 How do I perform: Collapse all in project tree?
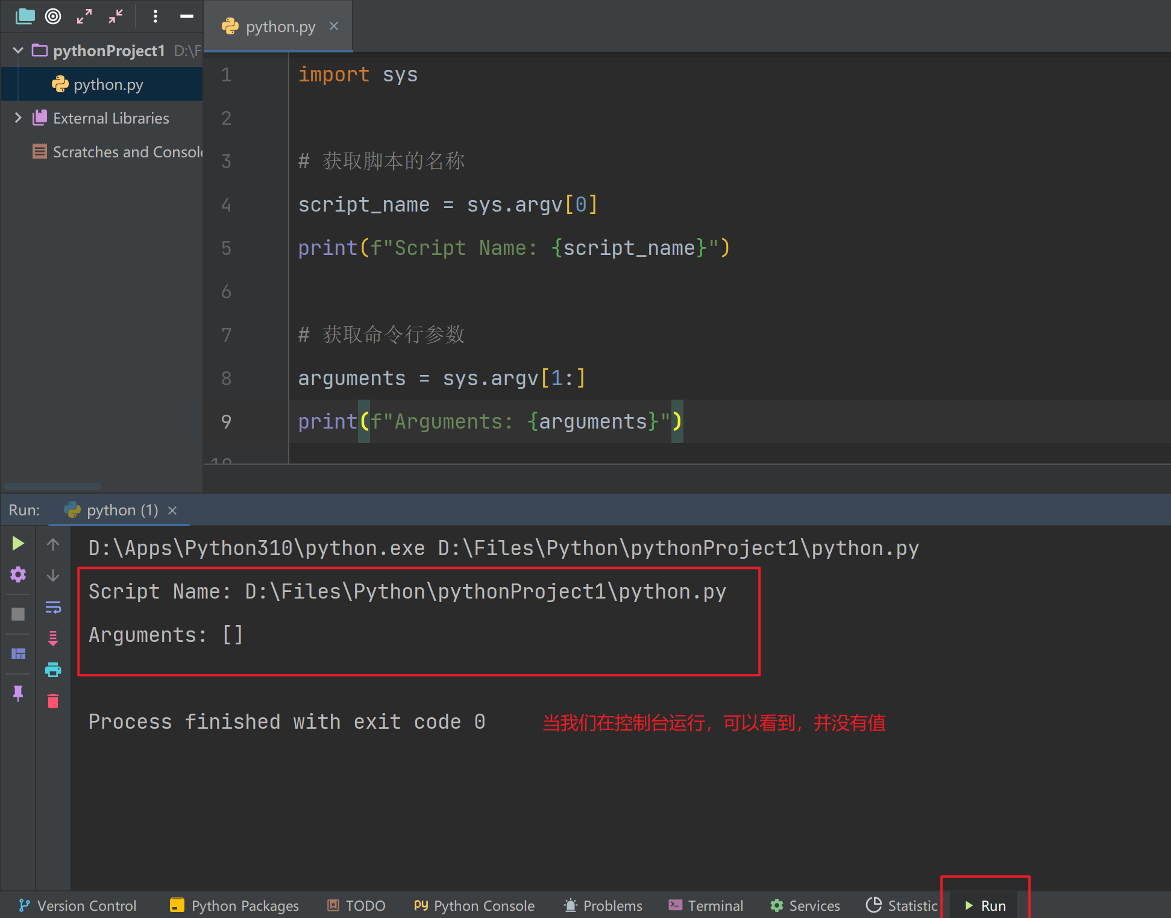point(116,16)
